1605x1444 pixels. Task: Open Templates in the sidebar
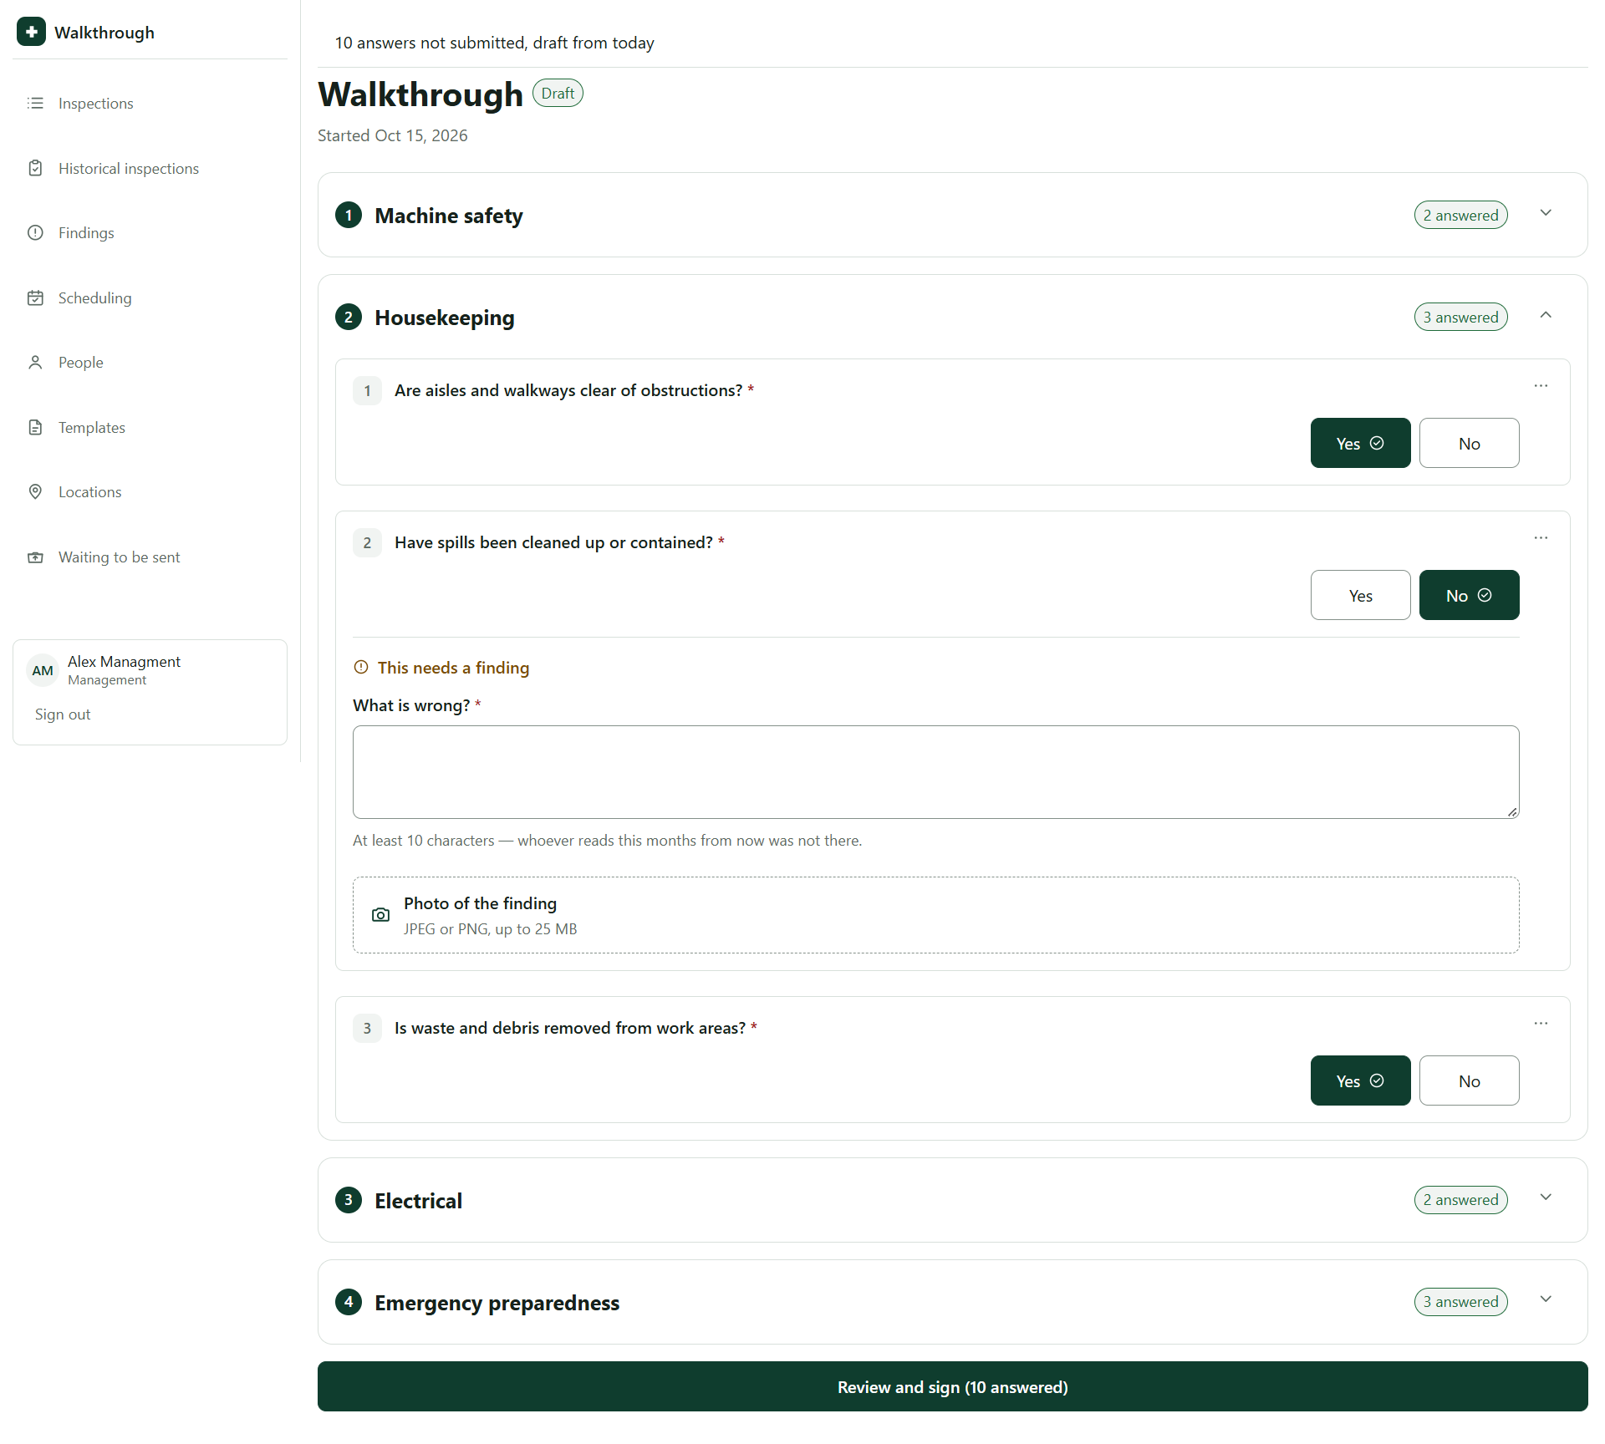(150, 427)
